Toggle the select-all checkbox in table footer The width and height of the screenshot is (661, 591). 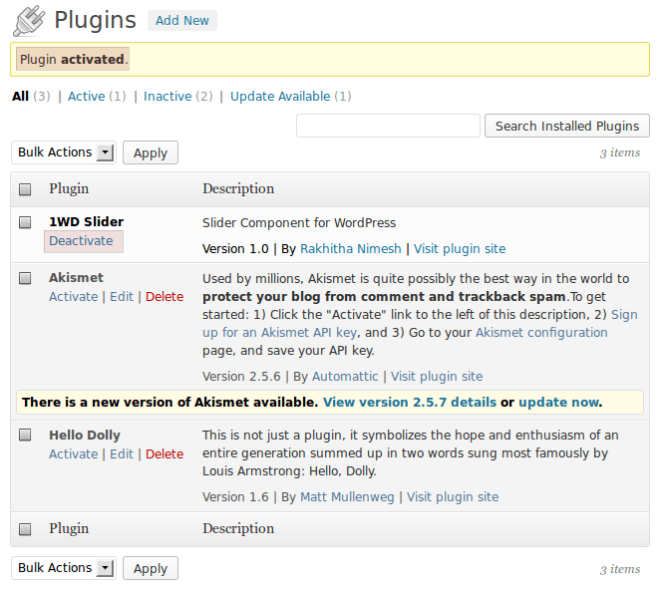[25, 529]
